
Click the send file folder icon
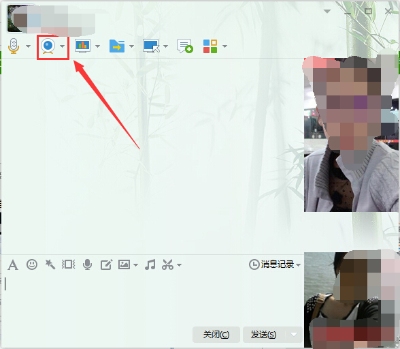click(x=117, y=46)
